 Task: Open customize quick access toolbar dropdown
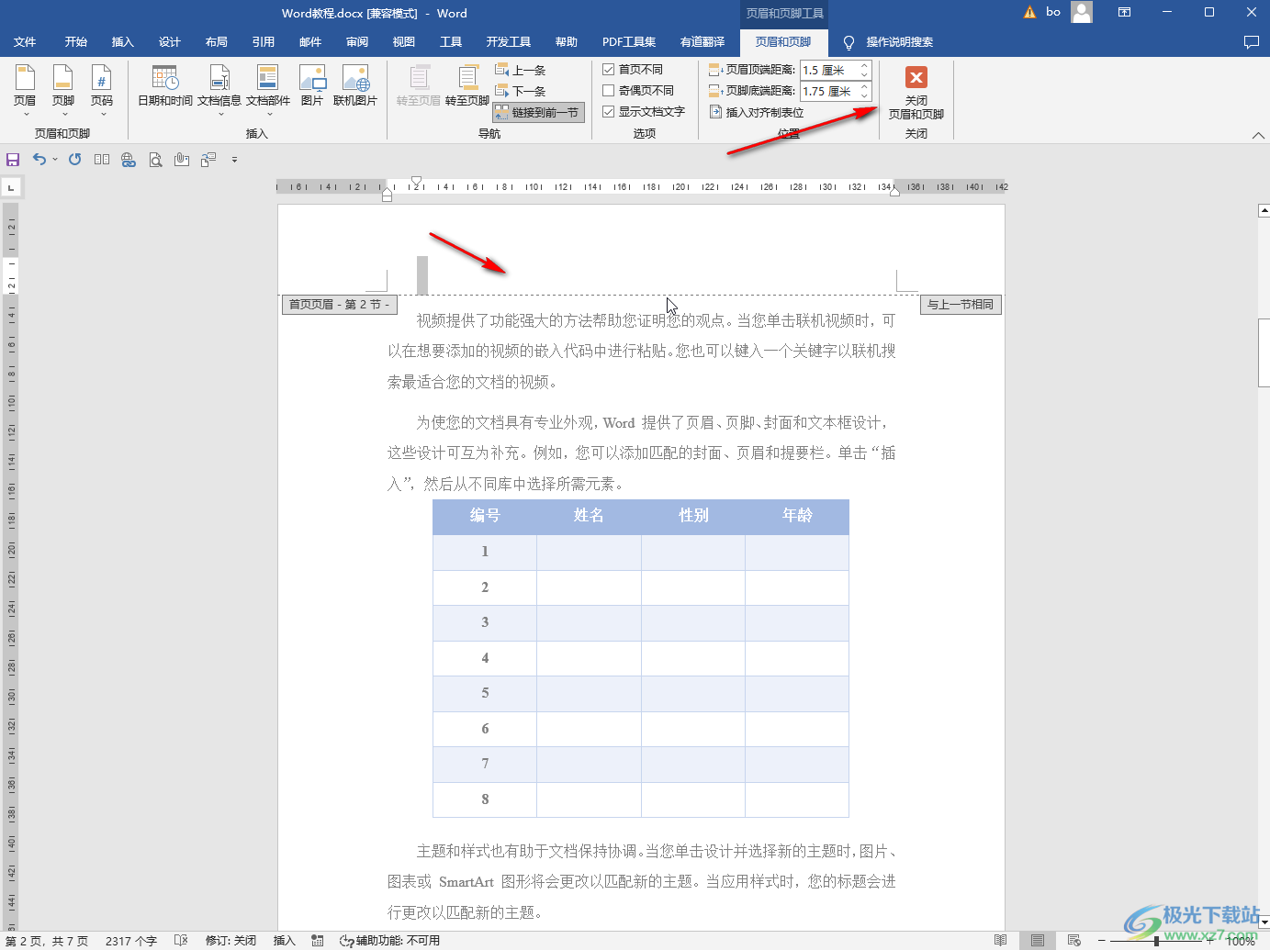[x=234, y=160]
